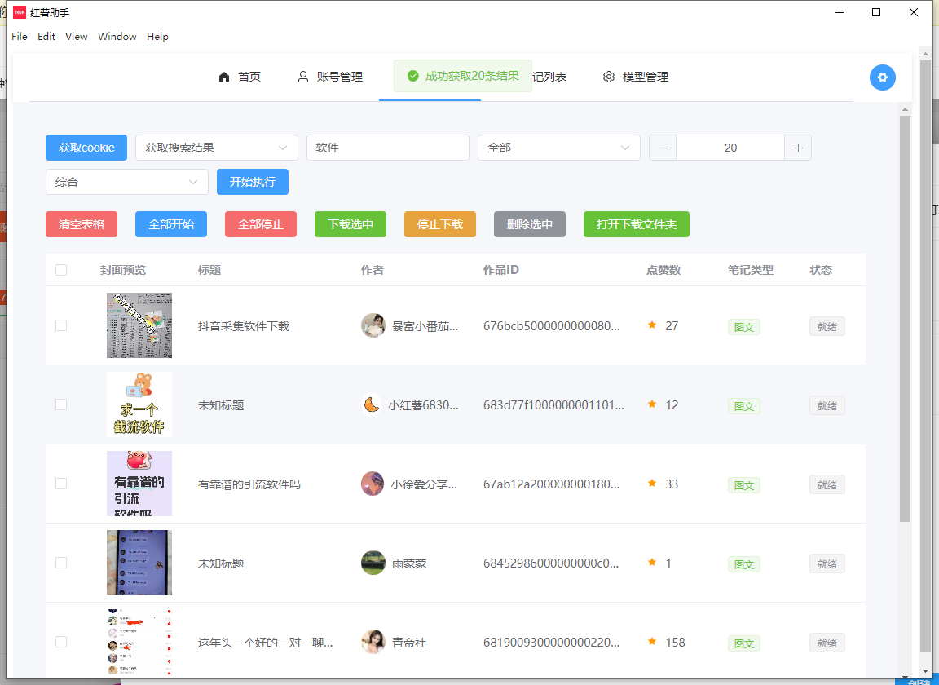
Task: Click the account management person icon
Action: (x=303, y=77)
